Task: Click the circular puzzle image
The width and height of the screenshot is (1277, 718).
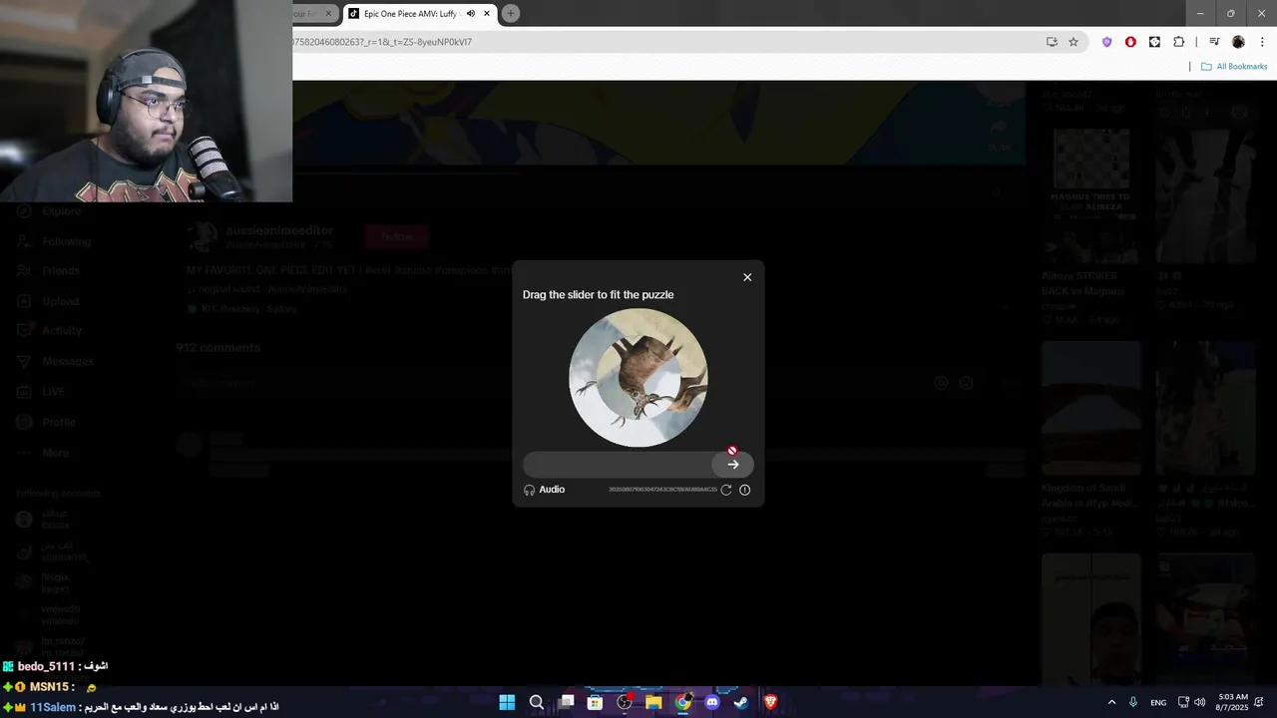Action: [638, 378]
